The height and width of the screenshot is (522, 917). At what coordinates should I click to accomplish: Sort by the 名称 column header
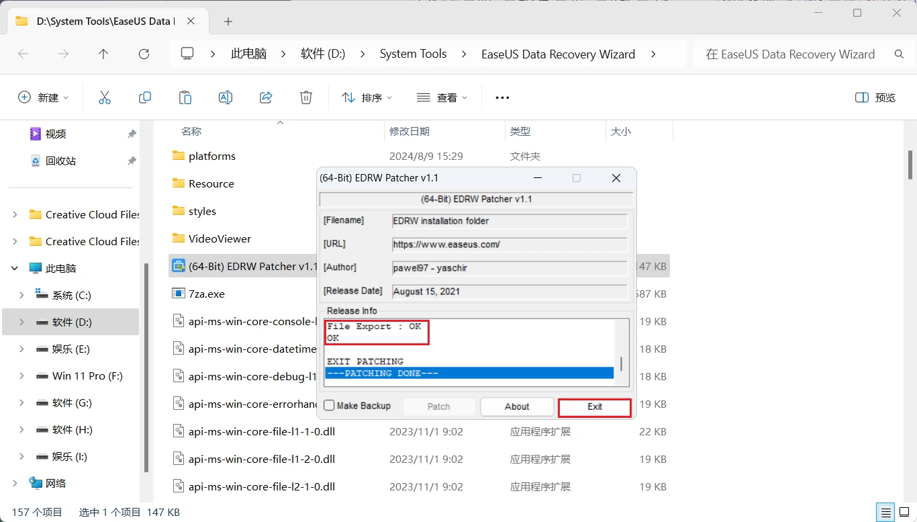tap(191, 132)
